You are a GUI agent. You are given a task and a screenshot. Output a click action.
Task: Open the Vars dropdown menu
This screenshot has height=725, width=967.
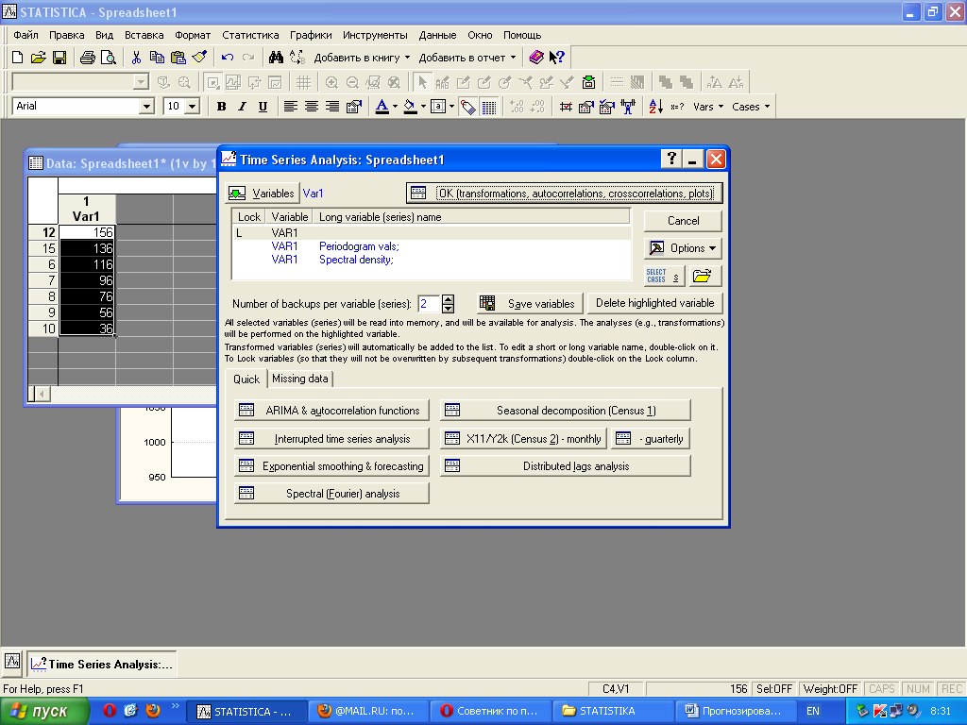pos(708,107)
